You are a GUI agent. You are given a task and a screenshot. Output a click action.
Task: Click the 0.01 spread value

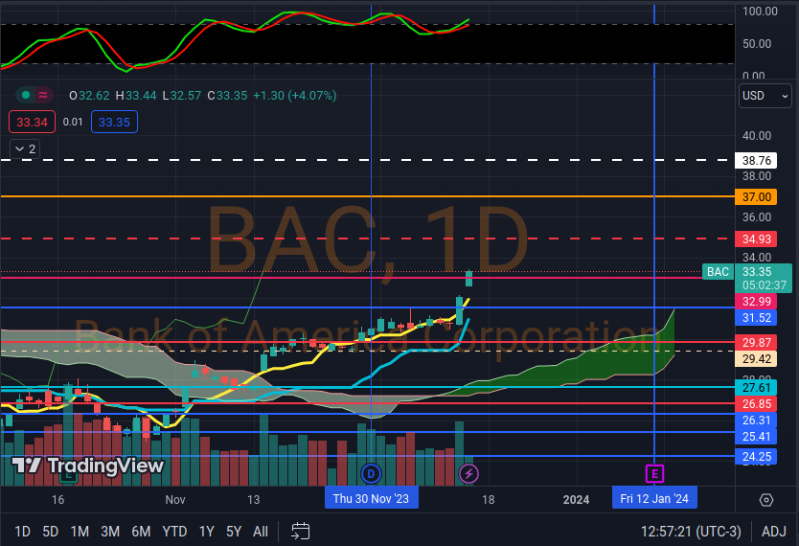point(73,122)
